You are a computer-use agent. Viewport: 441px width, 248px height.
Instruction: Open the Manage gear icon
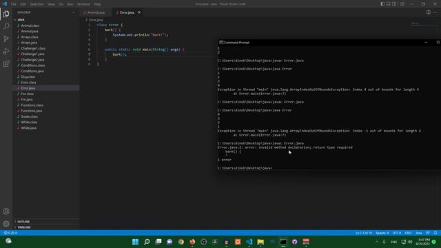tap(6, 224)
